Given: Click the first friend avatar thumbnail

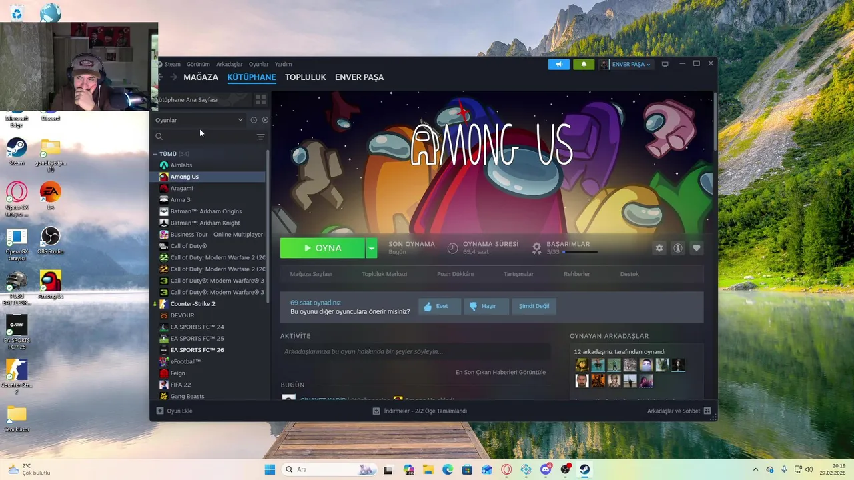Looking at the screenshot, I should point(582,365).
